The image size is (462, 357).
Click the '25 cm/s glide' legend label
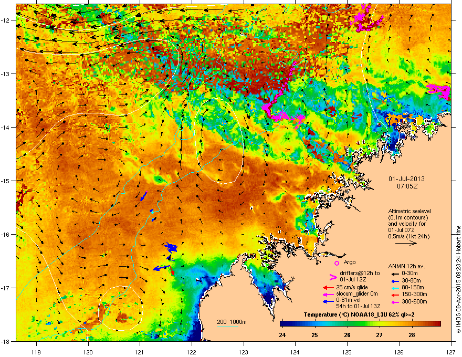coord(352,287)
